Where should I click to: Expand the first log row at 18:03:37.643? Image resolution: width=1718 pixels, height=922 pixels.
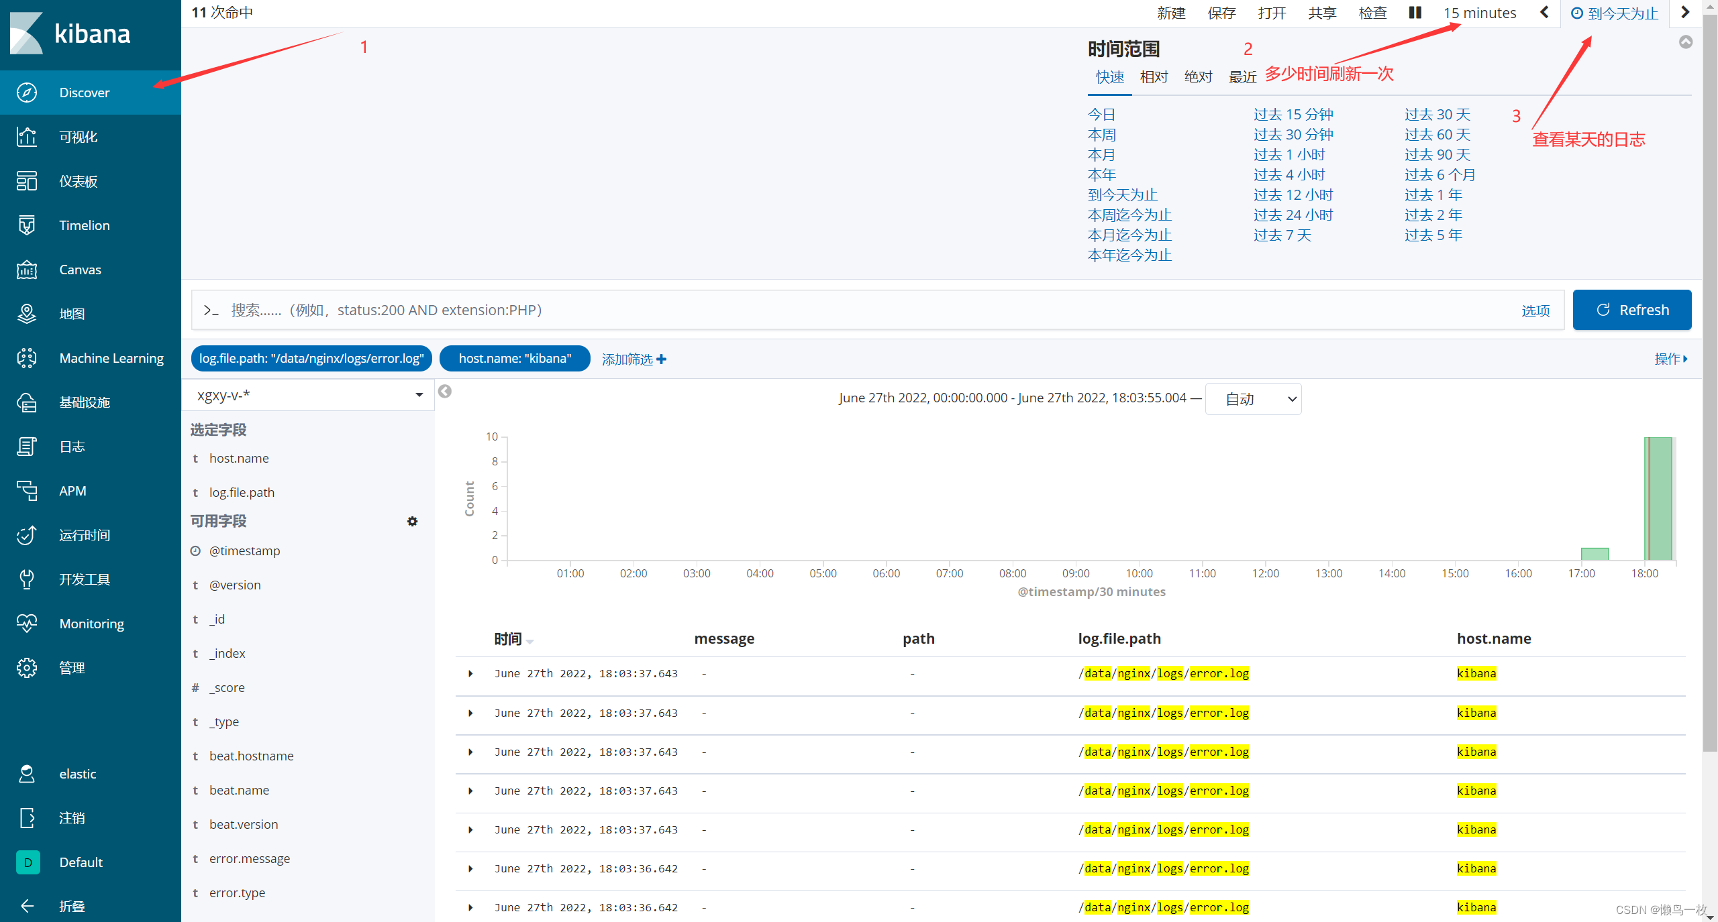click(x=470, y=673)
